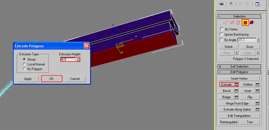The image size is (269, 130).
Task: Select Edge sub-object mode icon
Action: [232, 22]
